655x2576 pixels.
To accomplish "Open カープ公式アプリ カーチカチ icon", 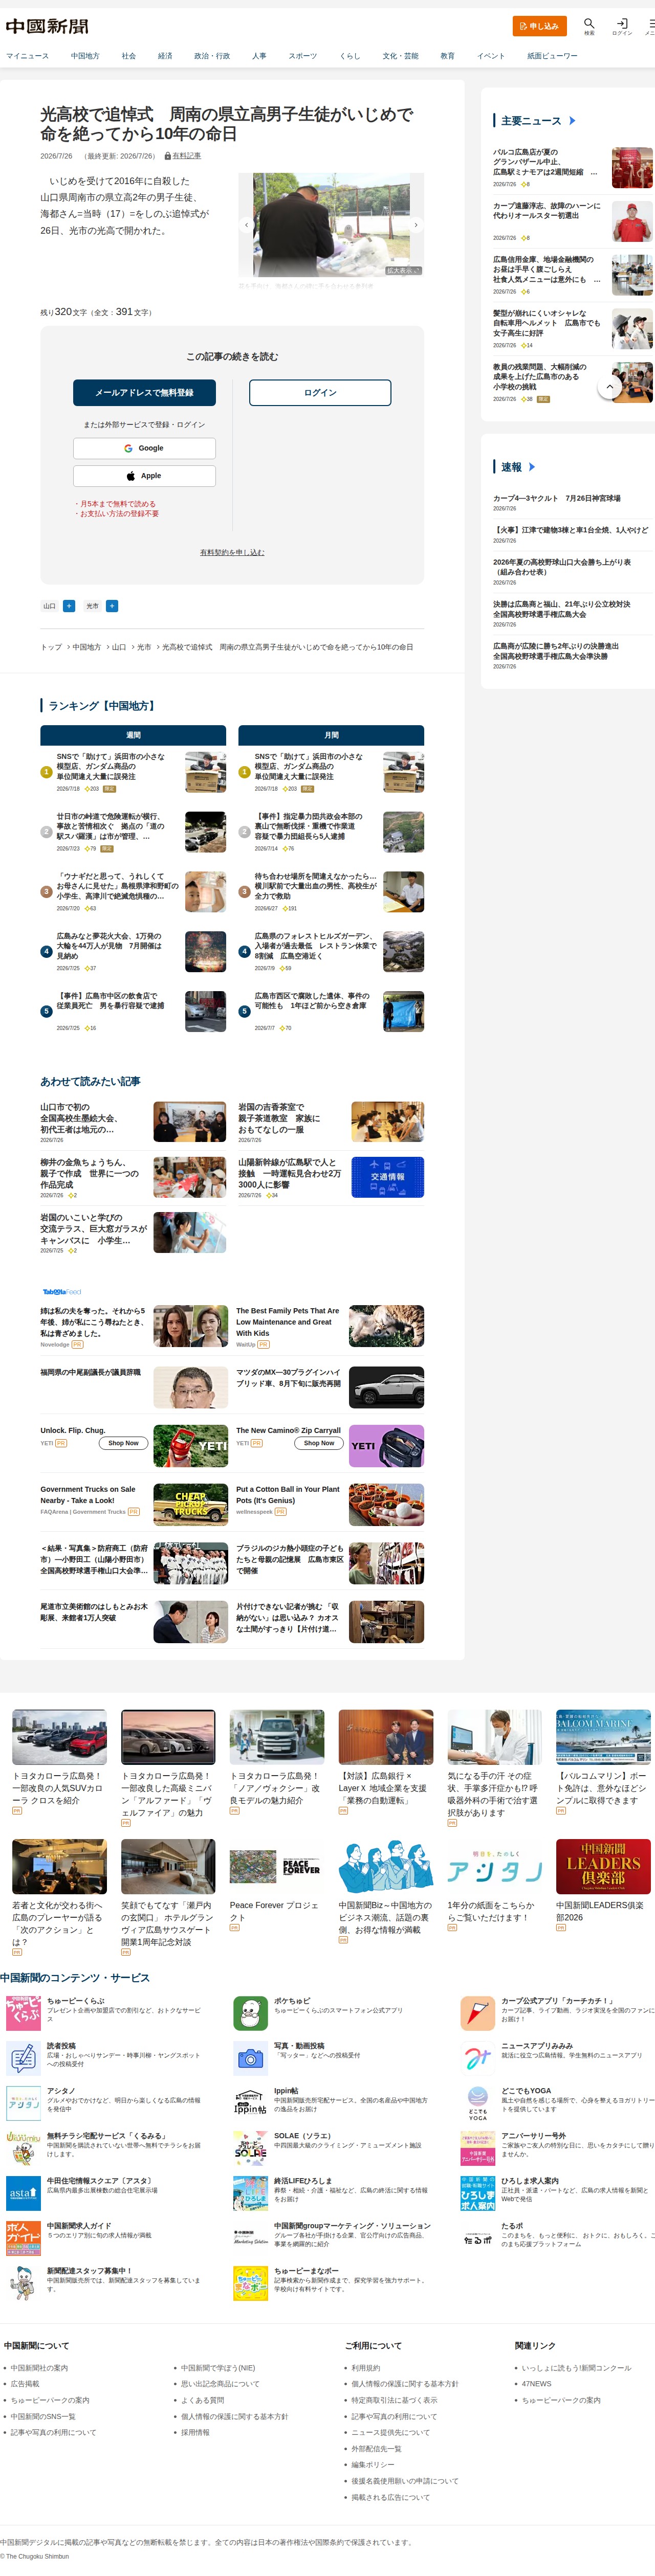I will click(x=477, y=2013).
